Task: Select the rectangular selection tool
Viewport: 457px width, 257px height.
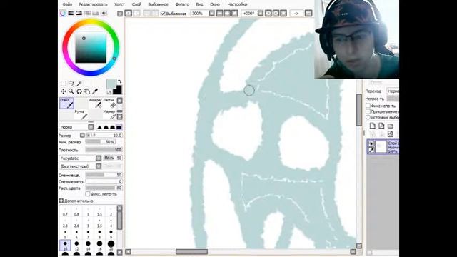Action: [x=64, y=84]
